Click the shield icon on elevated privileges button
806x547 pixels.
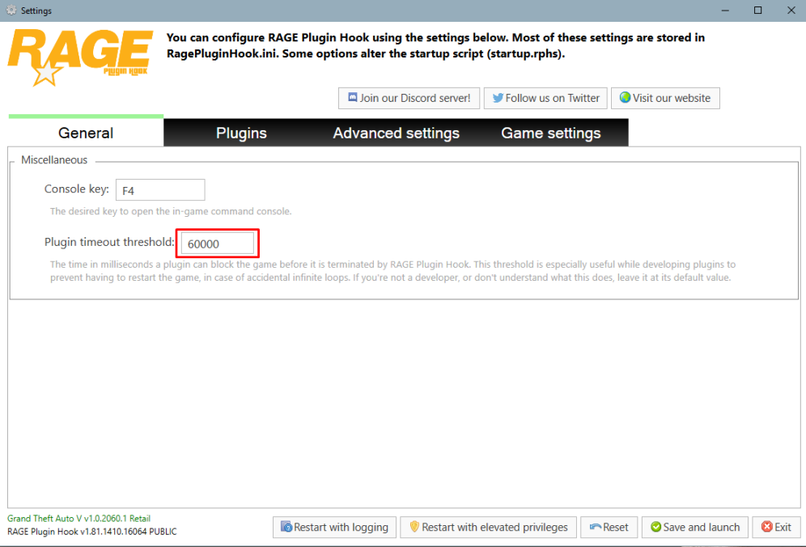[414, 527]
